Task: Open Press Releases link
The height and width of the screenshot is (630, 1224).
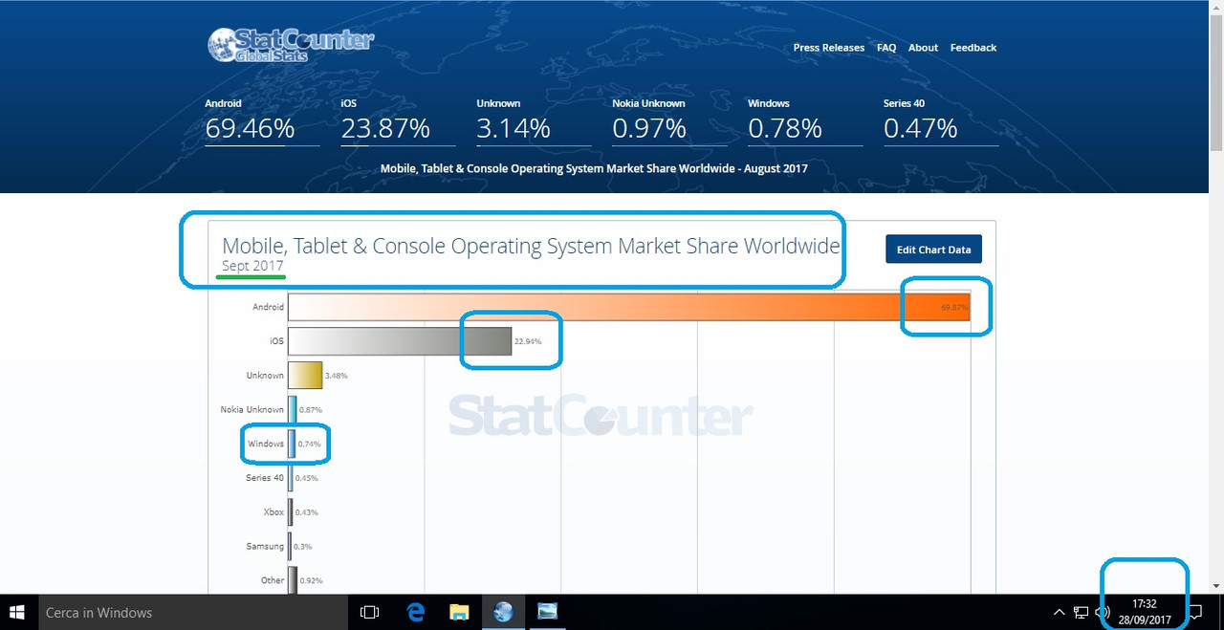Action: point(829,48)
